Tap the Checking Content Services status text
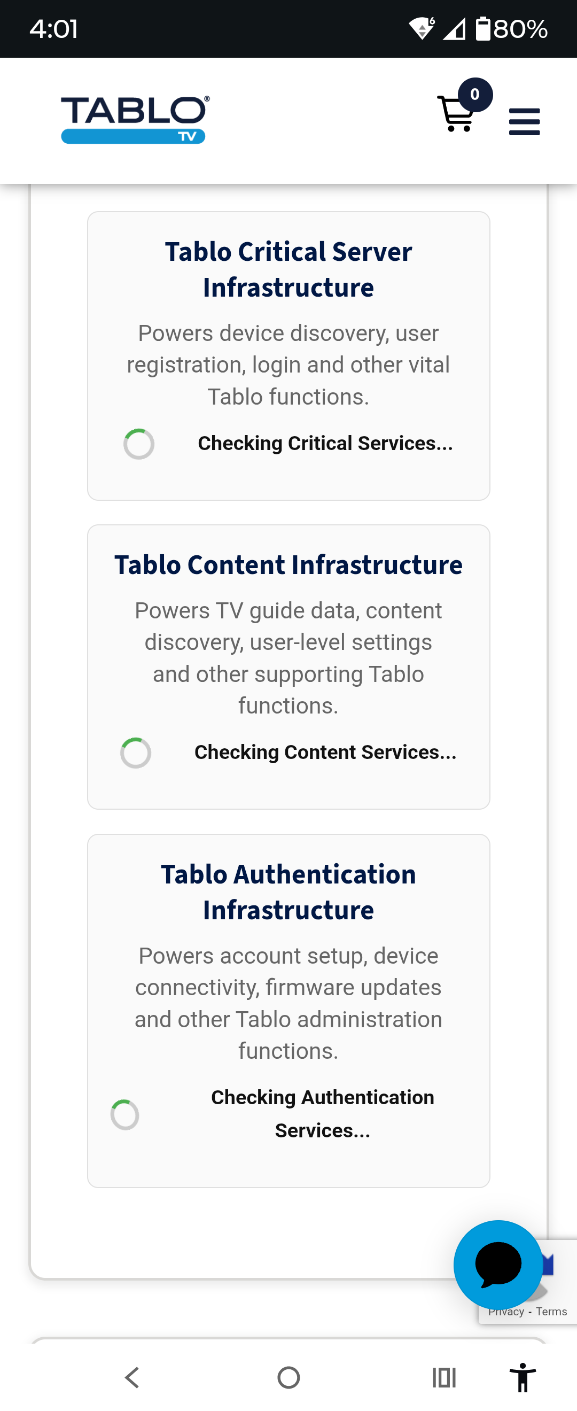 pos(325,752)
